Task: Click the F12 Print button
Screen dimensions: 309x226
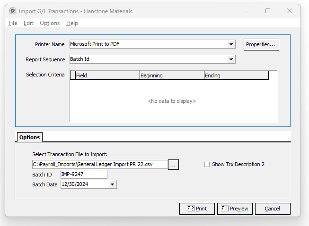Action: pyautogui.click(x=197, y=209)
